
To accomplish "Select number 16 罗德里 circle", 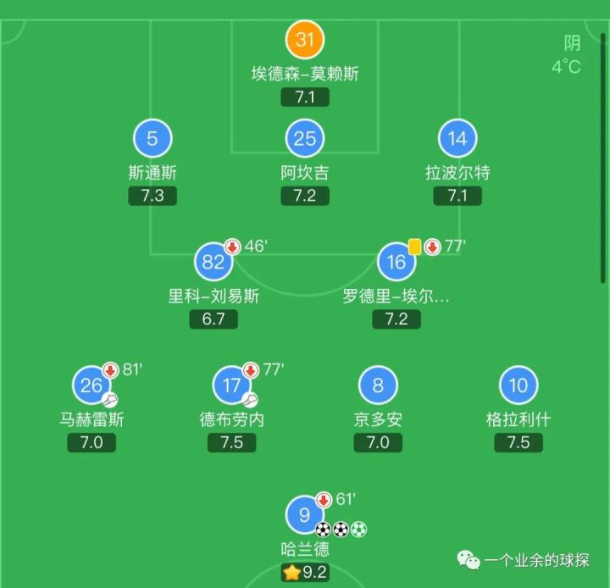I will point(396,262).
